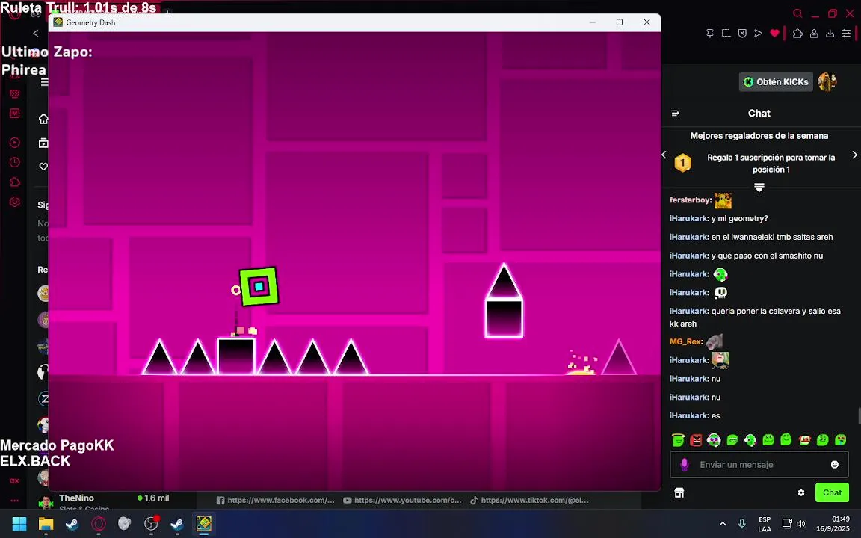861x538 pixels.
Task: Go back with the browser back arrow
Action: coord(36,34)
